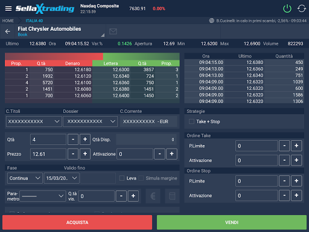Viewport: 309px width, 232px height.
Task: Click the news globe icon
Action: click(x=212, y=21)
